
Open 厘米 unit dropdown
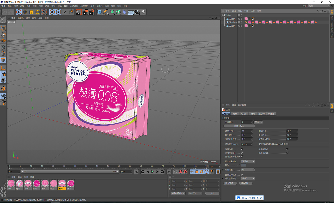pos(258,122)
